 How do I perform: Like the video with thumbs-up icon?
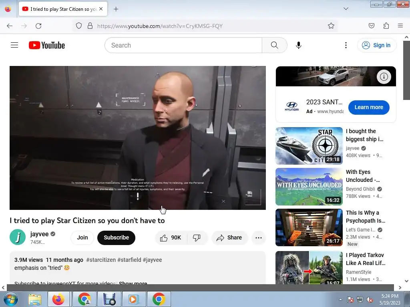pyautogui.click(x=171, y=237)
